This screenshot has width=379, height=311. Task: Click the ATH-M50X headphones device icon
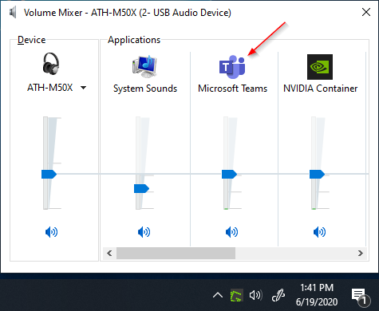tap(51, 64)
